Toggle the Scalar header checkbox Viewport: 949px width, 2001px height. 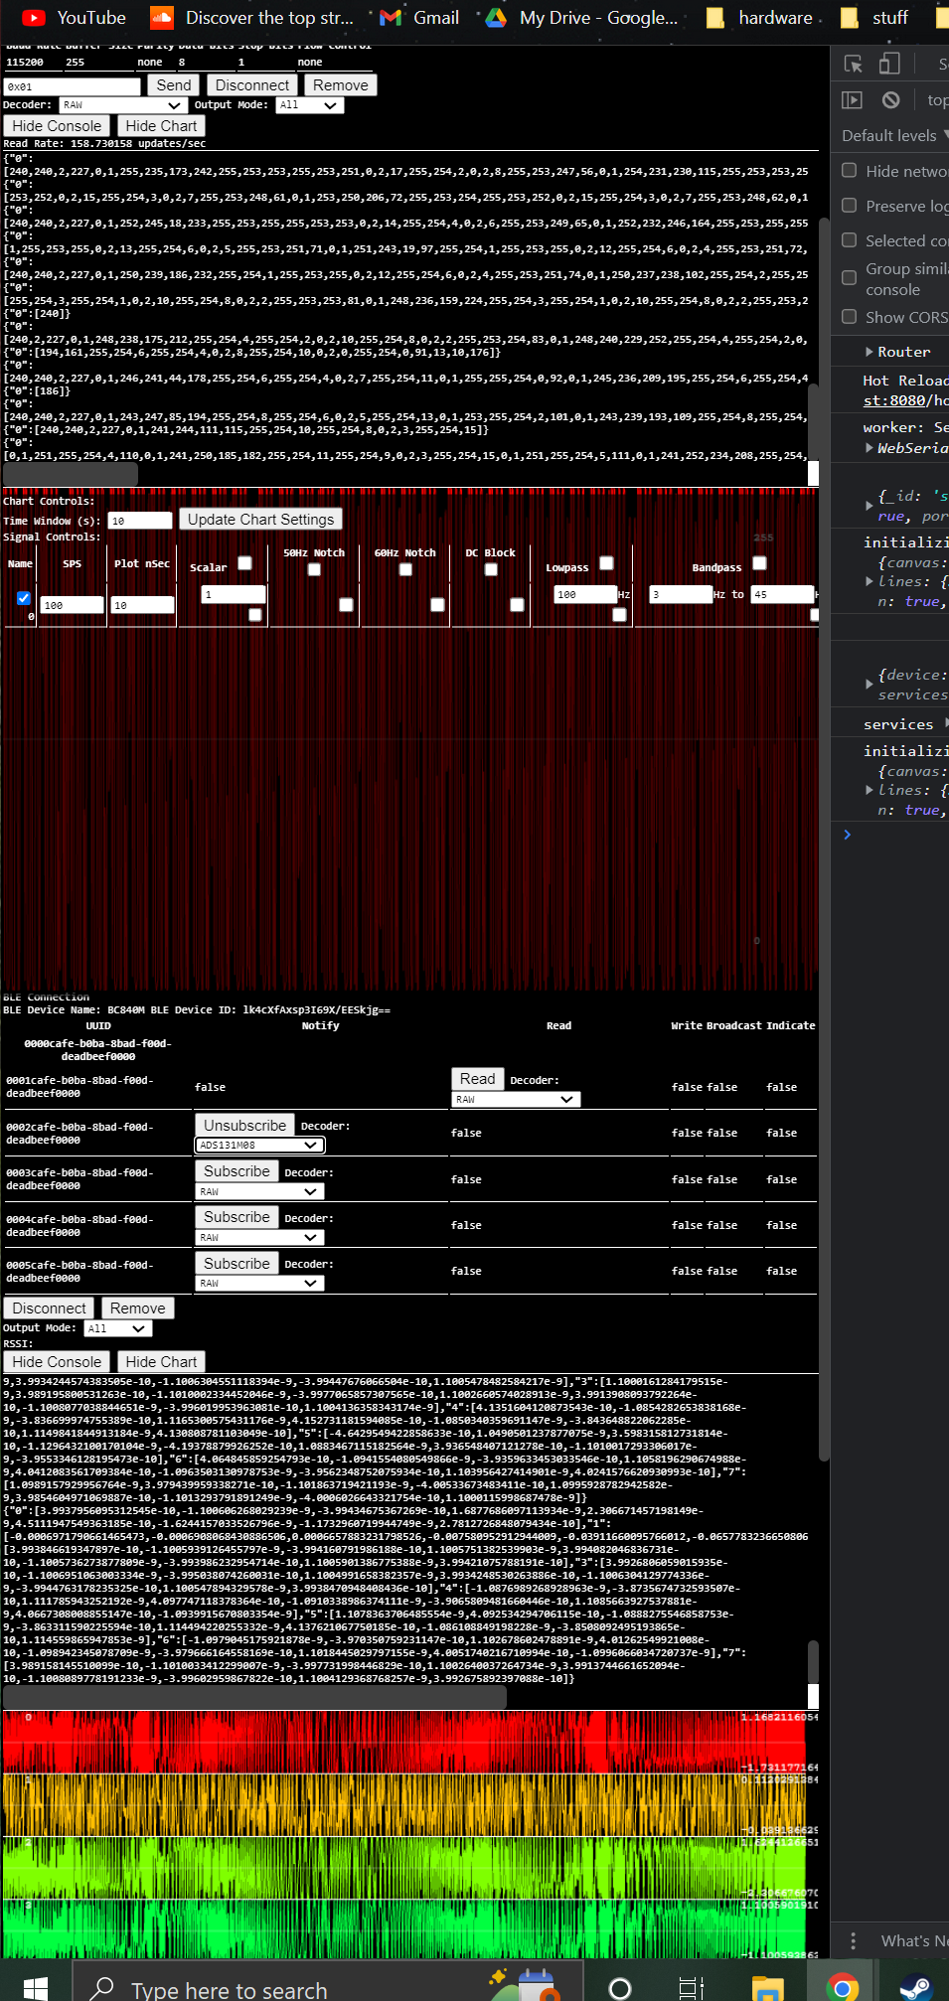coord(244,562)
